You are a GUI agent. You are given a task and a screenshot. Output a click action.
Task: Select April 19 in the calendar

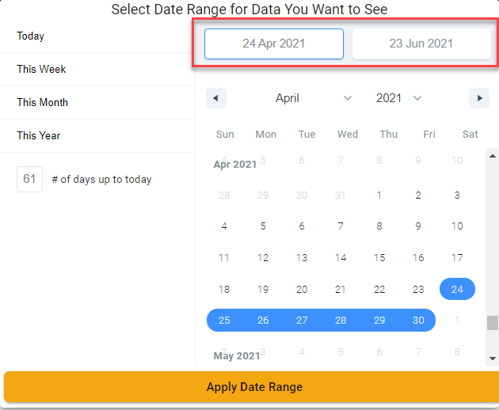point(263,289)
